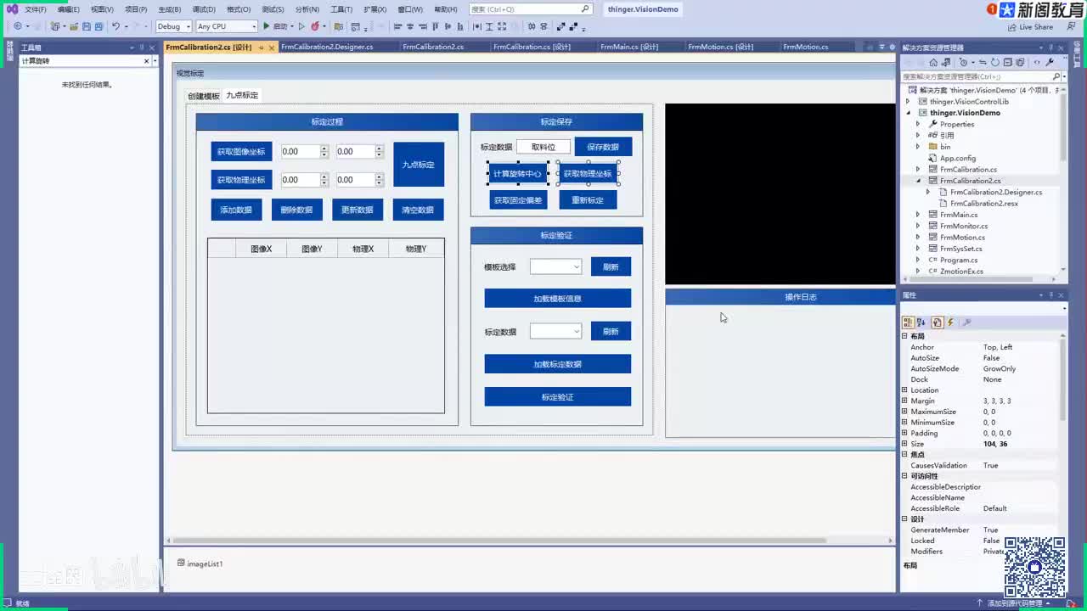Increase first numeric spinner beside 获取图像坐标
This screenshot has width=1087, height=611.
pyautogui.click(x=324, y=149)
